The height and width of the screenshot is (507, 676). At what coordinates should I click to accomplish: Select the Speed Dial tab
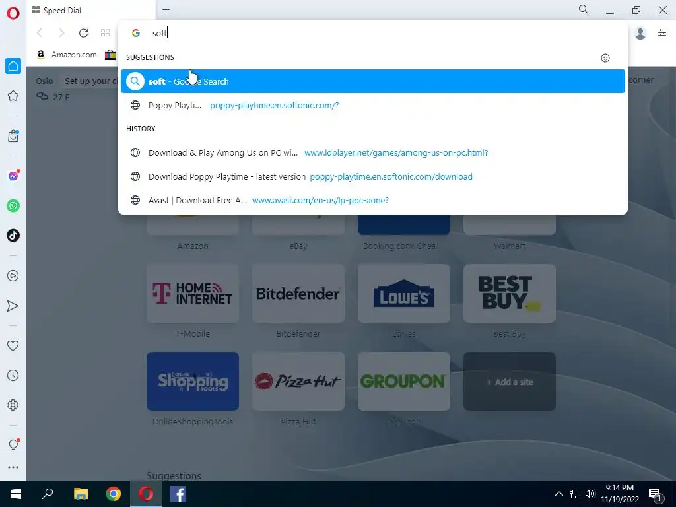pos(90,11)
